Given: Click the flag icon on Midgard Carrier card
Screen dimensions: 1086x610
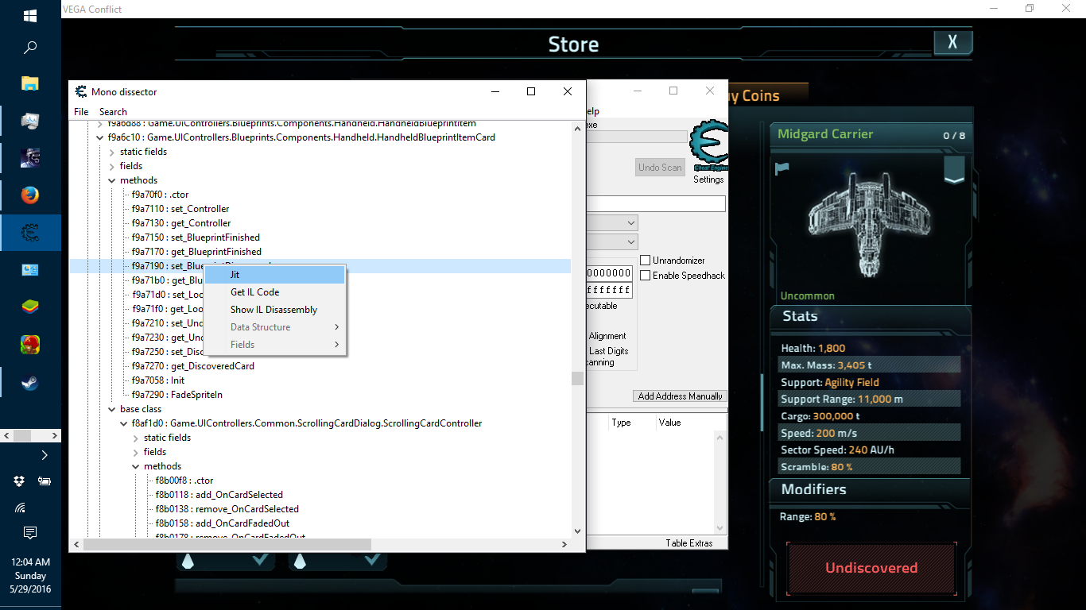Looking at the screenshot, I should pos(782,168).
